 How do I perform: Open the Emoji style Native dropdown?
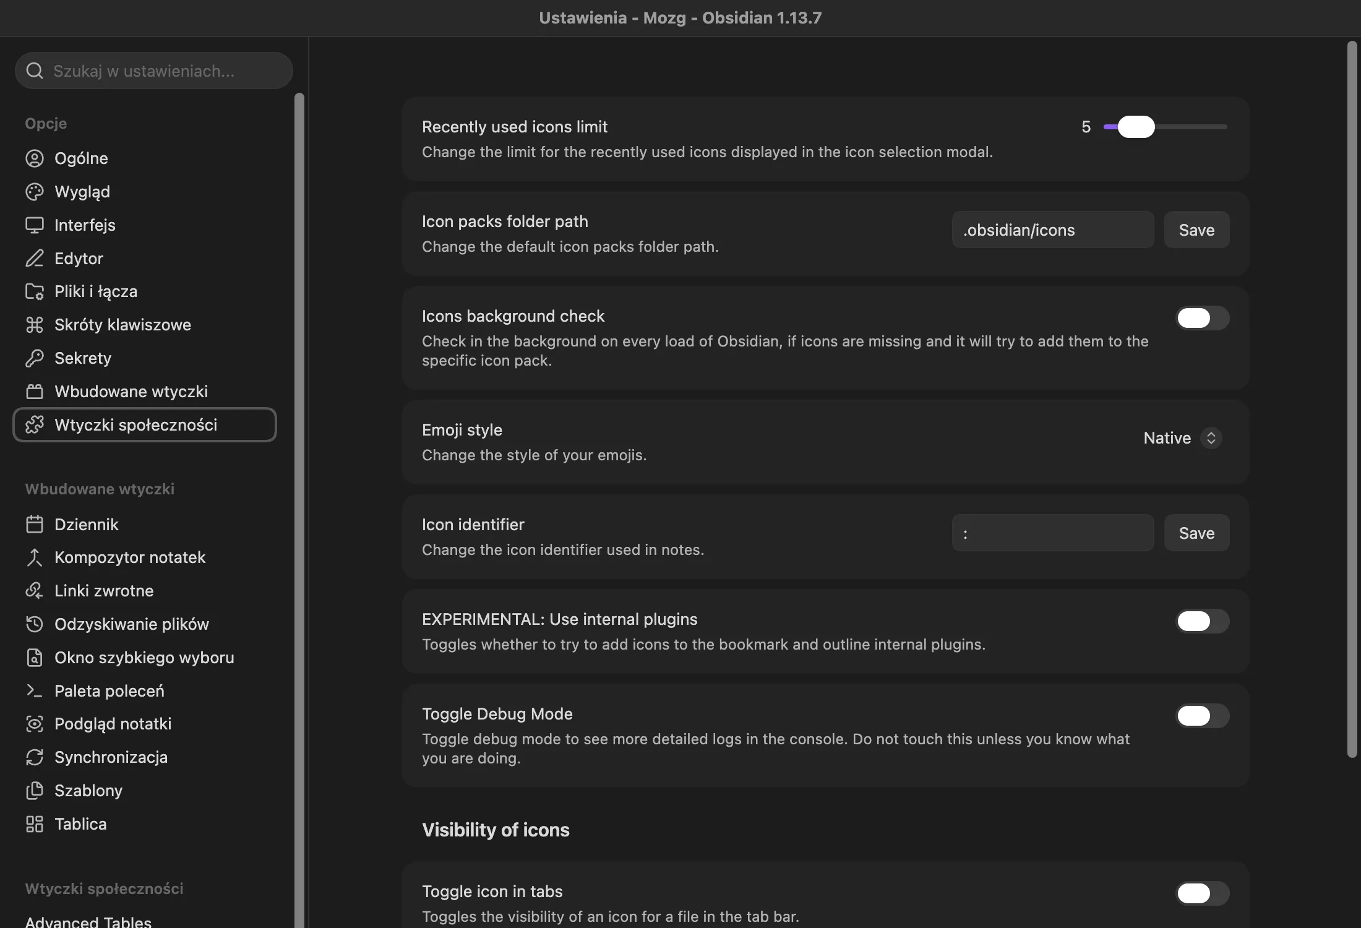pos(1182,438)
